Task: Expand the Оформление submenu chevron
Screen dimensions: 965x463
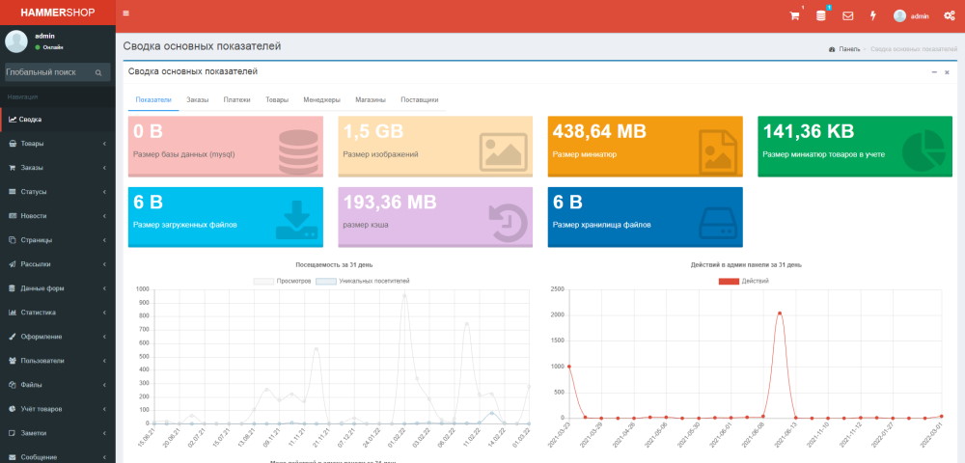Action: tap(104, 337)
